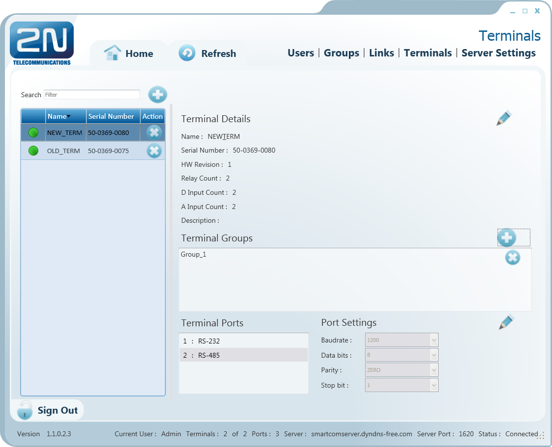Select the OLD_TERM row in the terminal list
552x447 pixels.
[x=93, y=151]
